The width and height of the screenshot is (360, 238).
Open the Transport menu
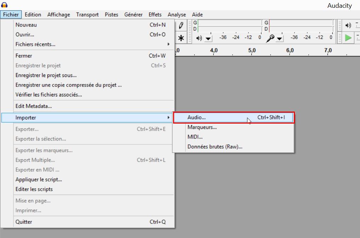(87, 15)
